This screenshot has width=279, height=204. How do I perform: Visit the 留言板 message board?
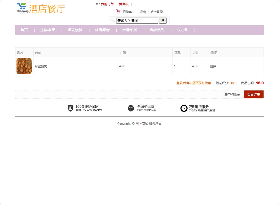124,4
